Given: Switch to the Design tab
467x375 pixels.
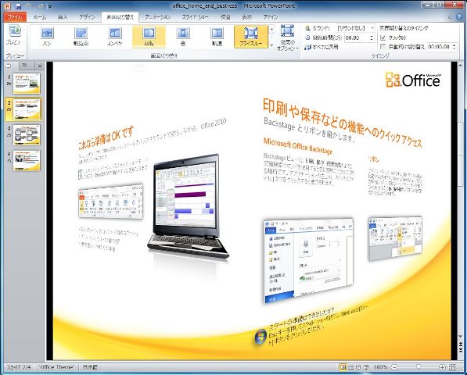Looking at the screenshot, I should tap(87, 17).
